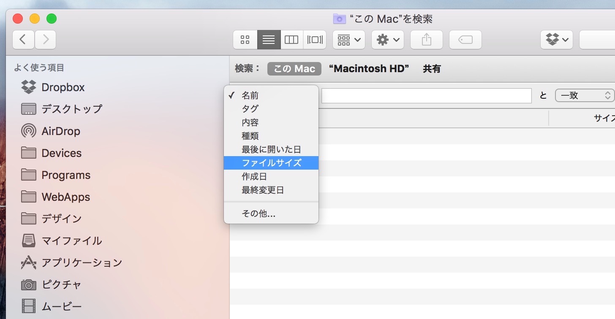Open the 一致 match type dropdown

[x=585, y=95]
